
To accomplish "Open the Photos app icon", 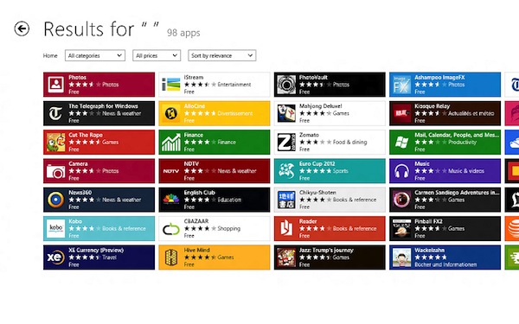I will click(x=56, y=85).
